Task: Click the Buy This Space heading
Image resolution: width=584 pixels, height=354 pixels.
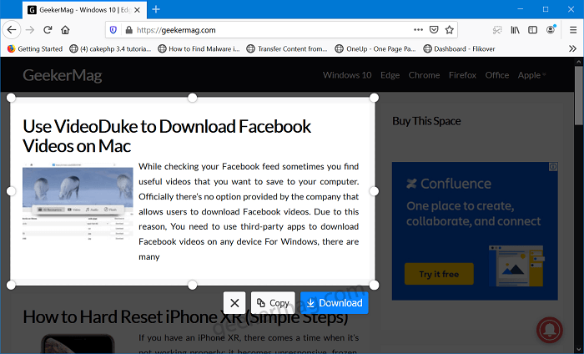Action: 426,121
